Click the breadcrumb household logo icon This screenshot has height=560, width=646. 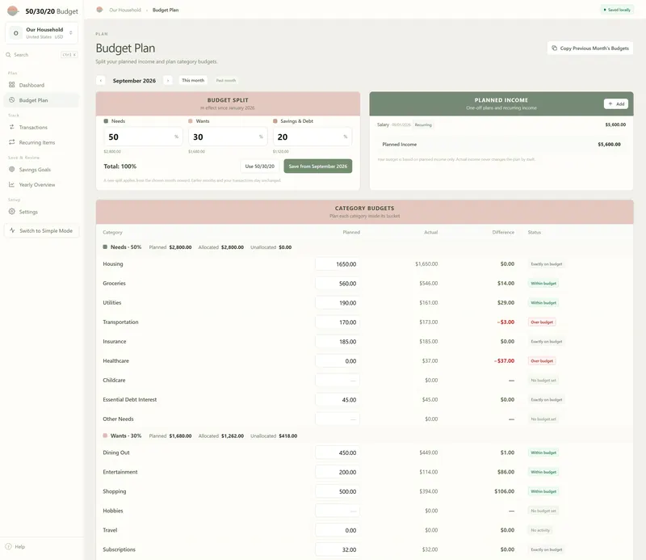(99, 10)
